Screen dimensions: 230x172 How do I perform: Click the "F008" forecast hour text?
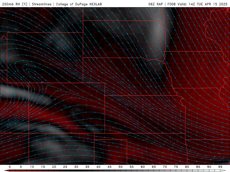point(171,4)
